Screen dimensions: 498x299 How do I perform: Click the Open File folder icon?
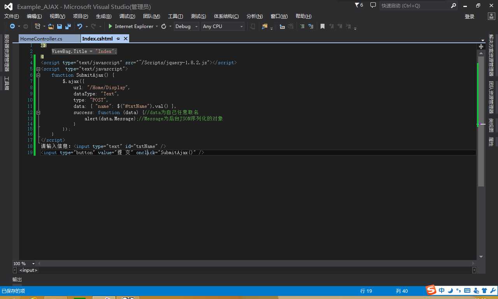pyautogui.click(x=51, y=26)
